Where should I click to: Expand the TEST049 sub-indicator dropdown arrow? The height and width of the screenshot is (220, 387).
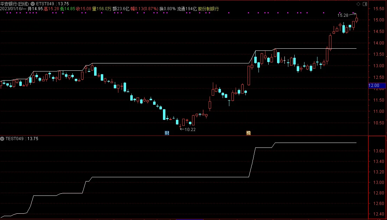(2, 139)
